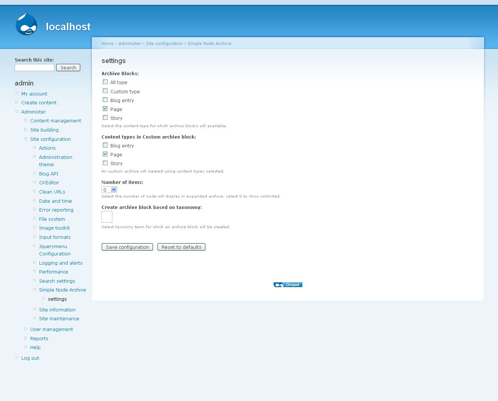Check the Custom type option

tap(105, 90)
